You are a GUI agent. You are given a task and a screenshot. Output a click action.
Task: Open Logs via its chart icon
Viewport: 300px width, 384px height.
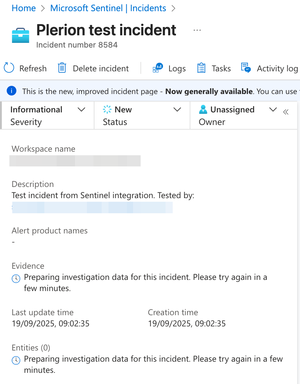158,68
